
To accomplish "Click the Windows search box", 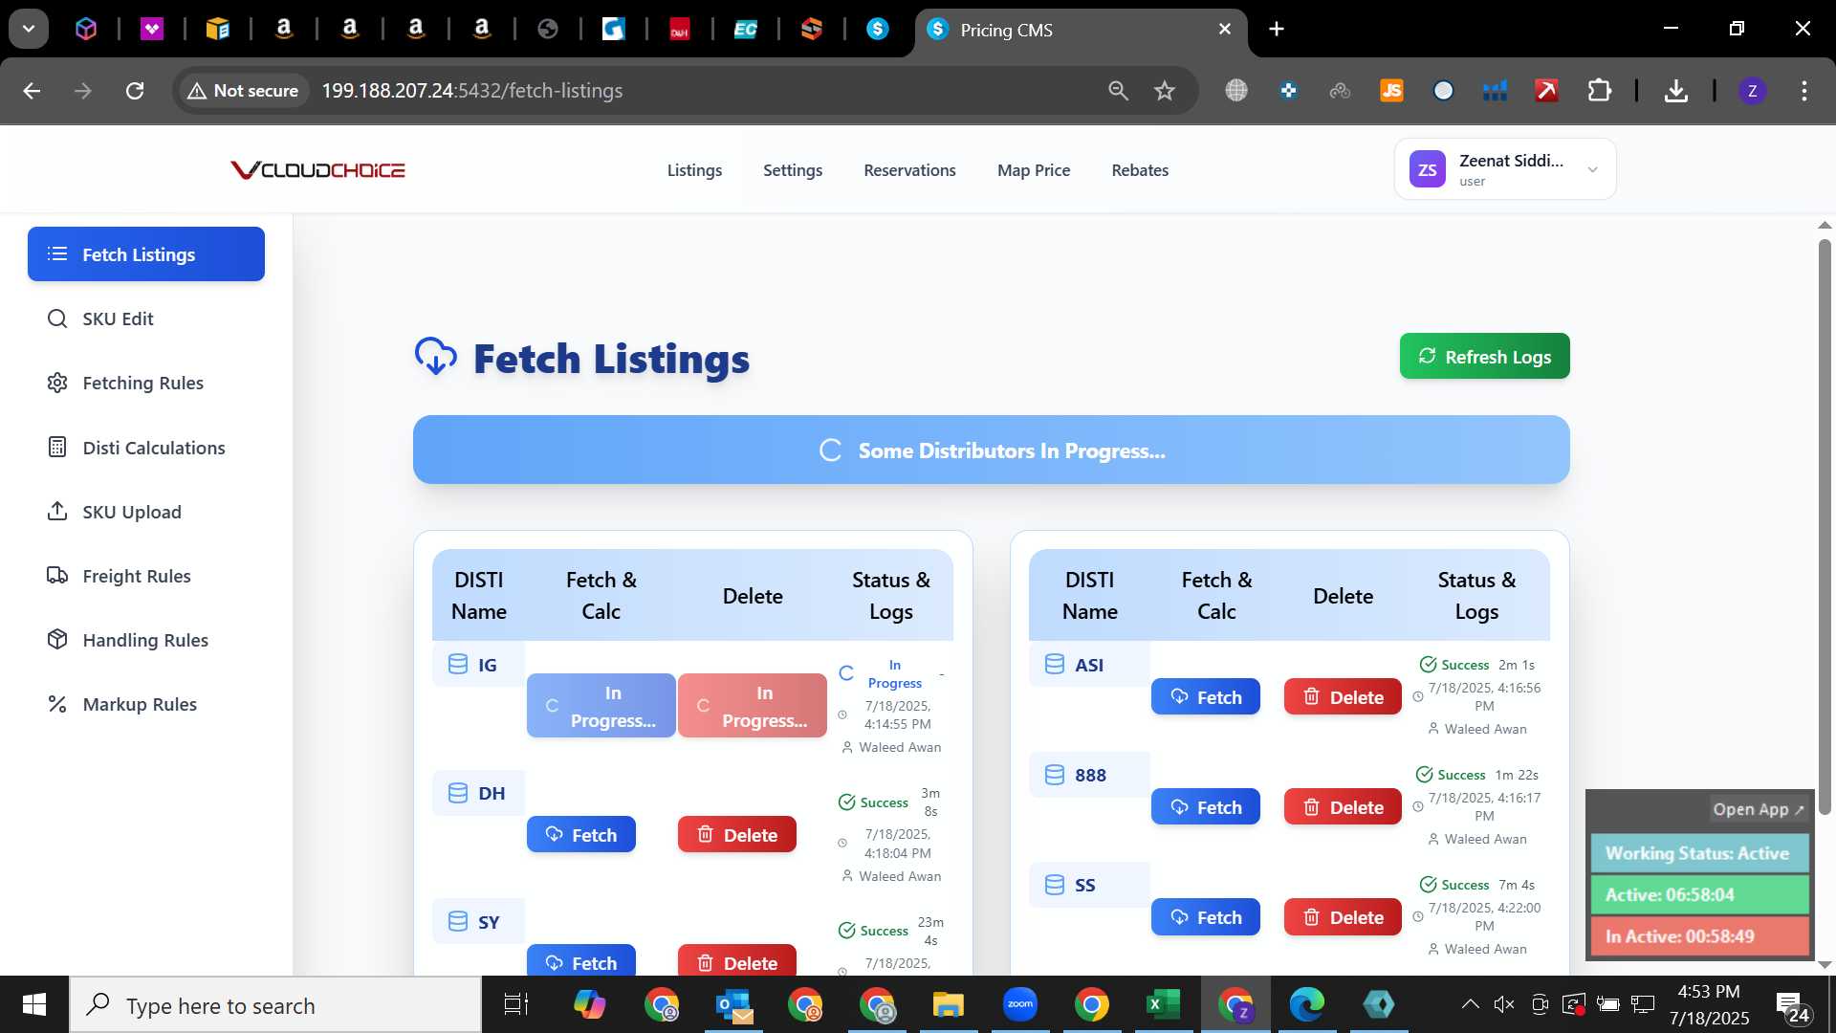I will (275, 1005).
